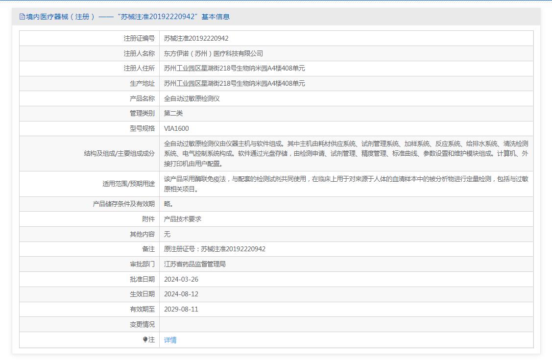Click the 结构及组成 description text
Viewport: 552px width, 361px height.
[346, 153]
